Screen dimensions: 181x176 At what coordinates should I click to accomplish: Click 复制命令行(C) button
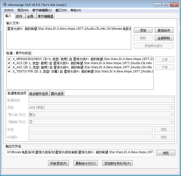[85, 163]
